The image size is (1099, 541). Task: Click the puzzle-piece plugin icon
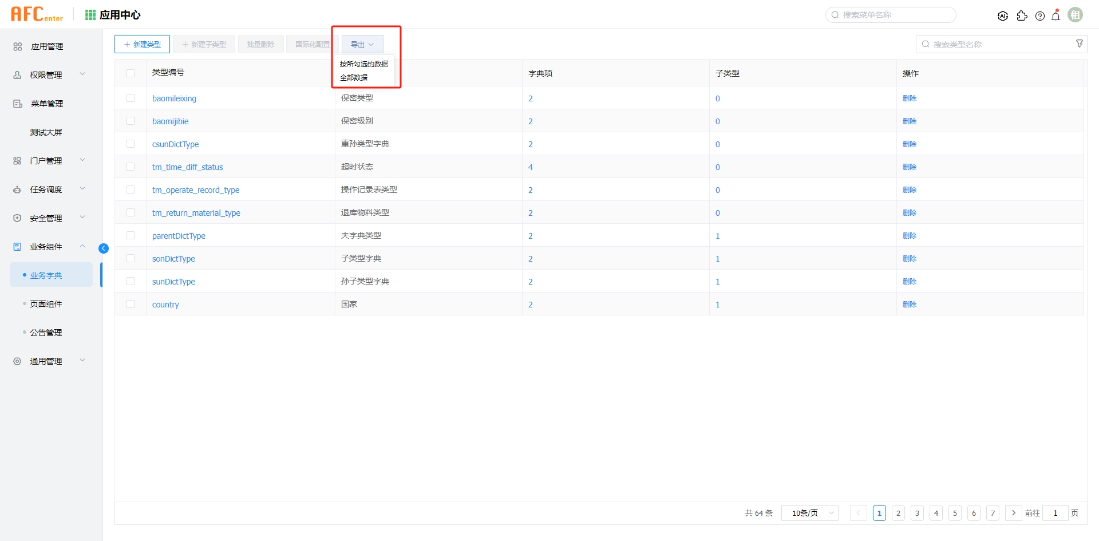pos(1022,16)
